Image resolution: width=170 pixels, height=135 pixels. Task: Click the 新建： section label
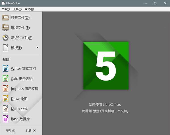click(x=7, y=60)
